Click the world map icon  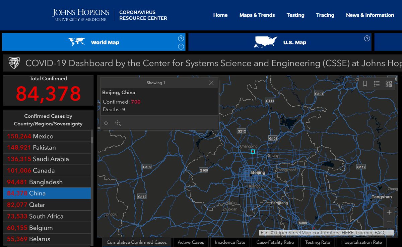[77, 42]
